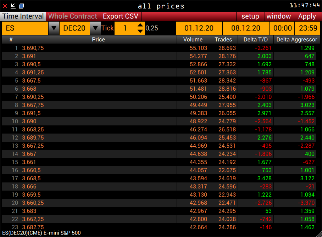Switch to the Time Interval tab
Screen dimensions: 322x237
coord(23,16)
